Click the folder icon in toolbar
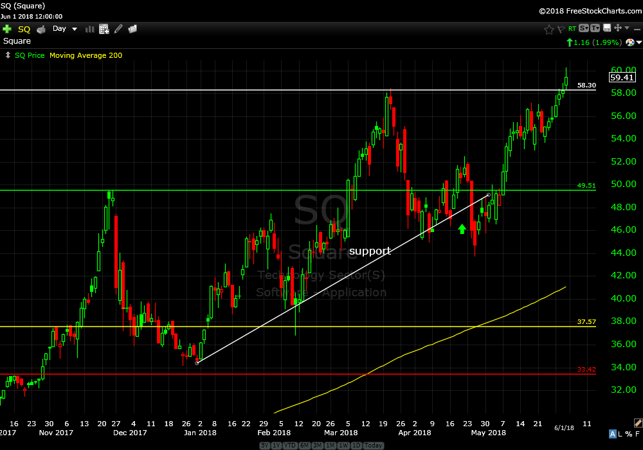The image size is (643, 450). click(133, 29)
